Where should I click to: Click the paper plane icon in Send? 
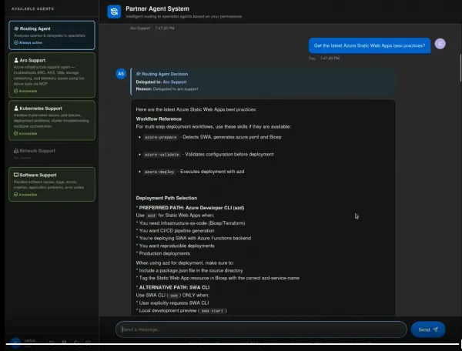(x=436, y=329)
